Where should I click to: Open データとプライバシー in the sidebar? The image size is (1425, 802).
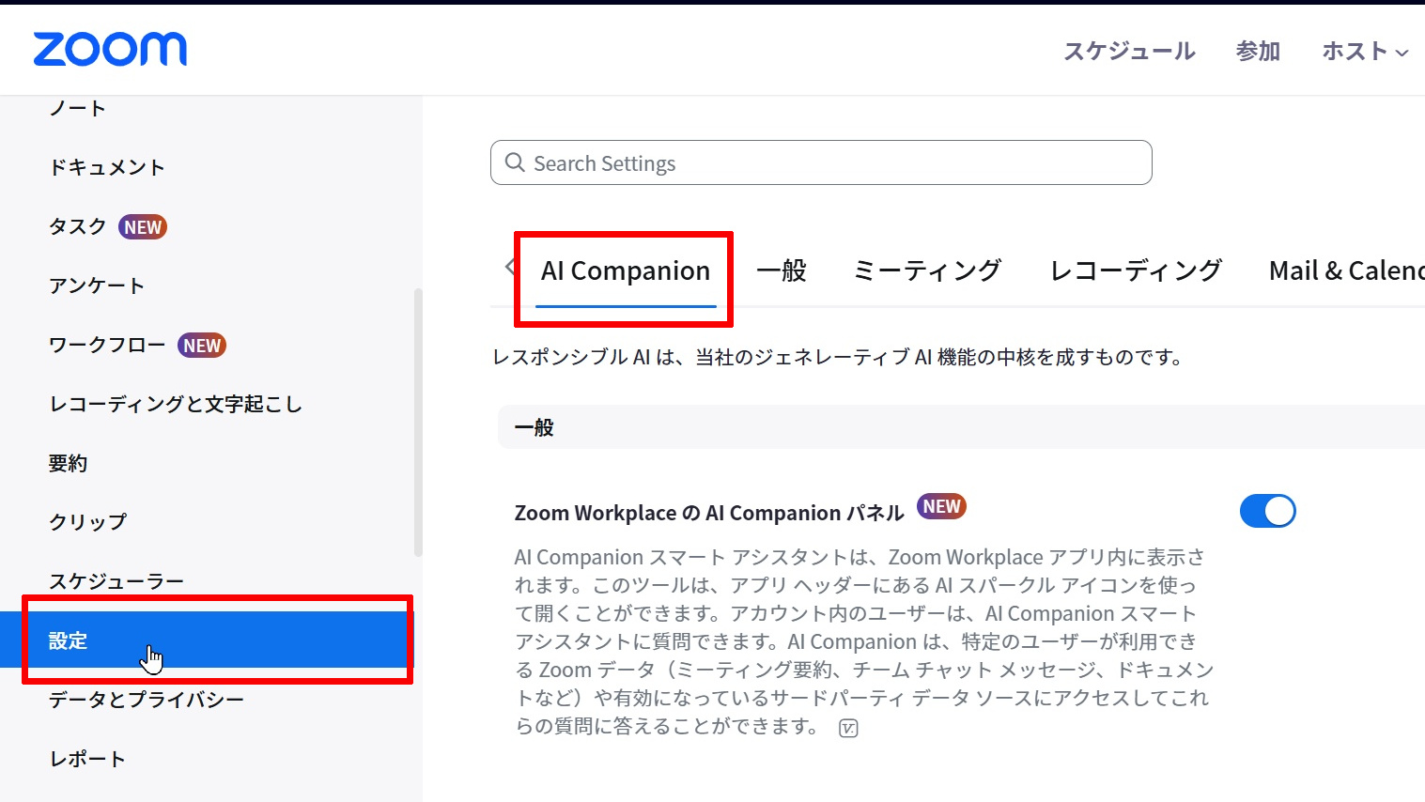pos(147,700)
